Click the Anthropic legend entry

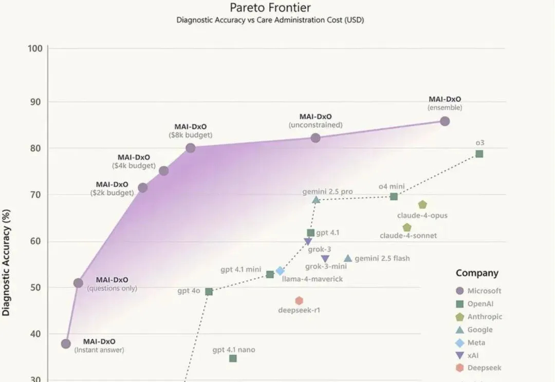(479, 317)
